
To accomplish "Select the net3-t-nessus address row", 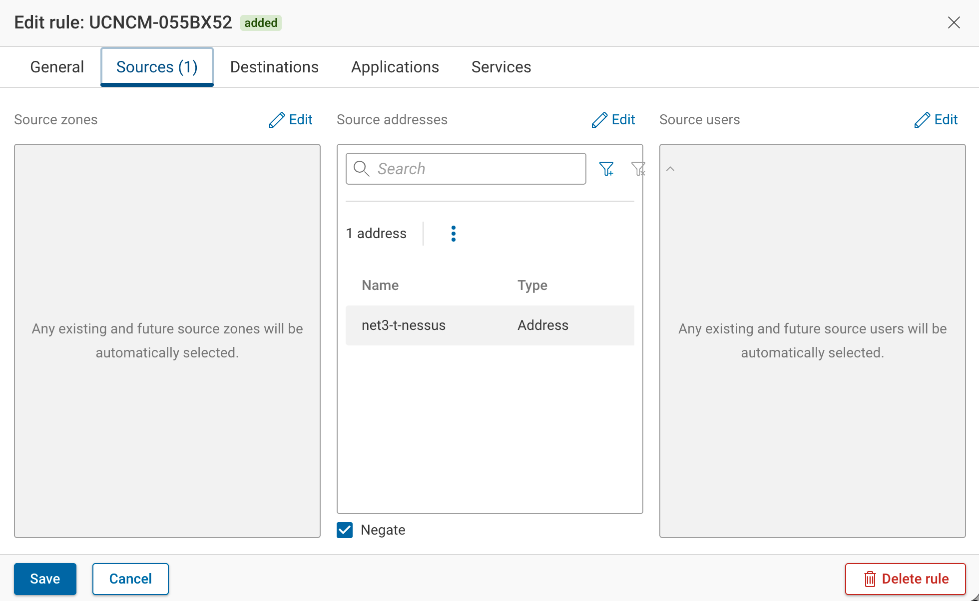I will [489, 325].
